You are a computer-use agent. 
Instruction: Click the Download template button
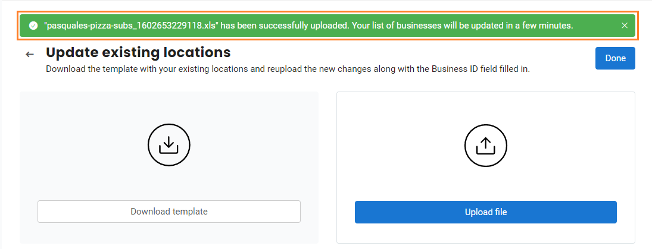click(169, 212)
